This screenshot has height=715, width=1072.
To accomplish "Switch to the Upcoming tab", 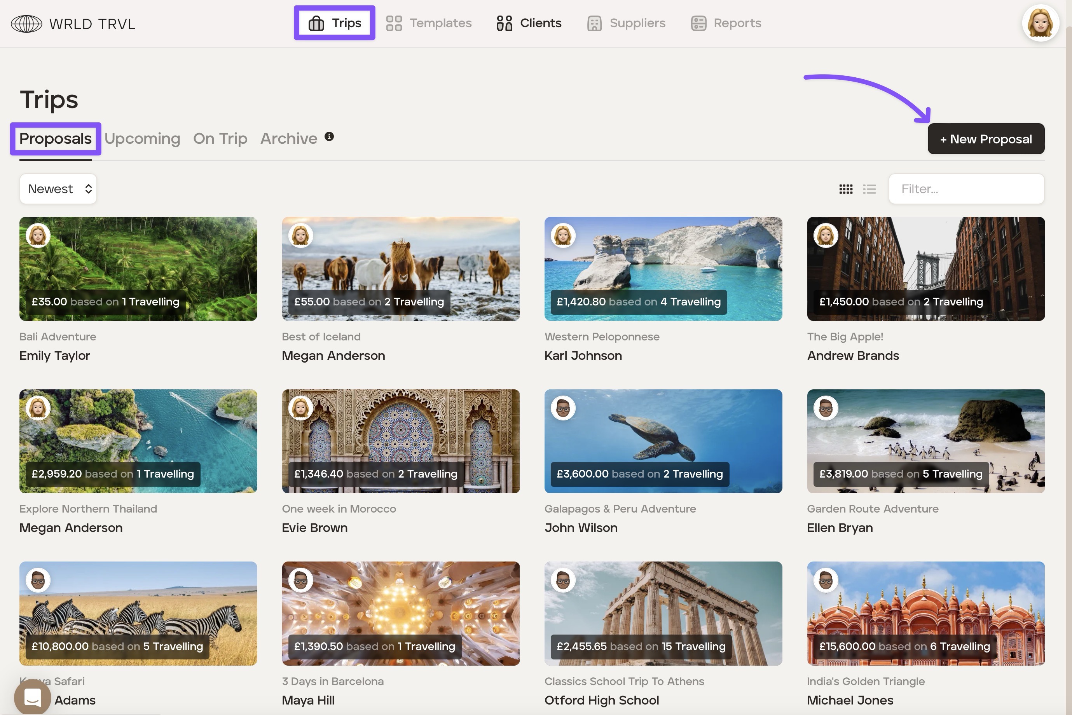I will tap(142, 139).
